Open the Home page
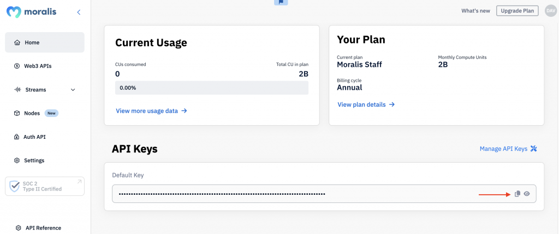This screenshot has height=234, width=559. [x=45, y=42]
